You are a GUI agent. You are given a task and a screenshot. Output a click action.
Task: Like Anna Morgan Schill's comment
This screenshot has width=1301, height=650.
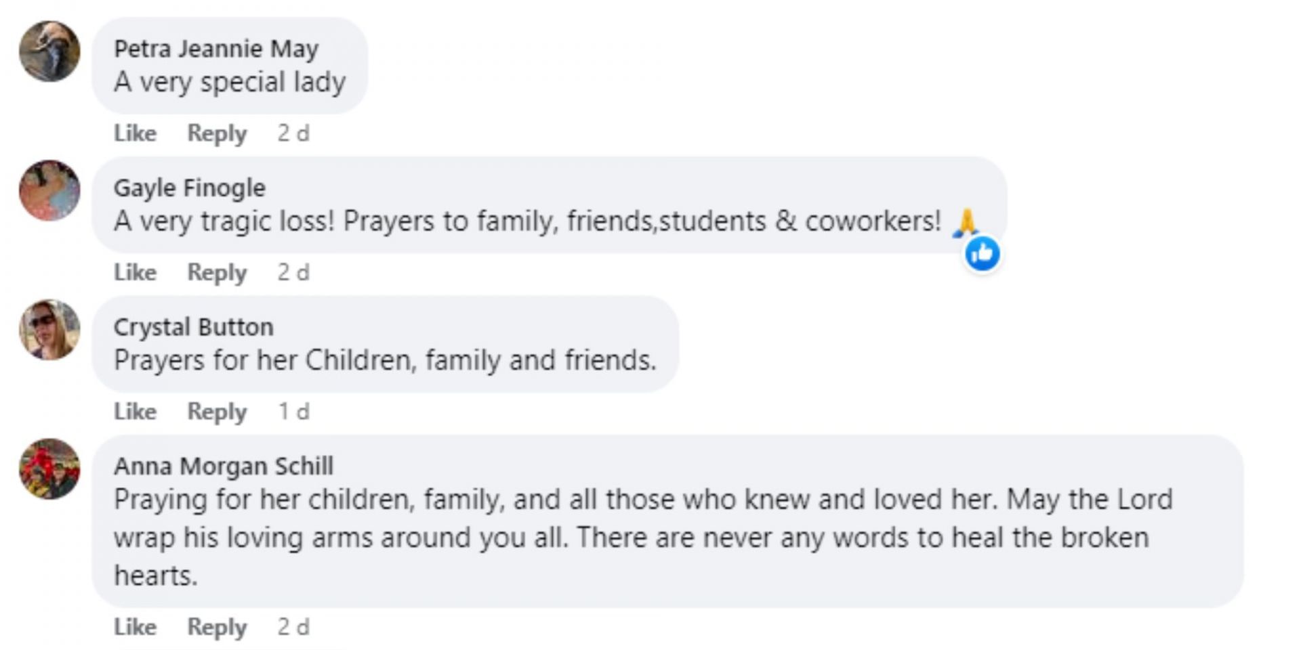pyautogui.click(x=135, y=627)
